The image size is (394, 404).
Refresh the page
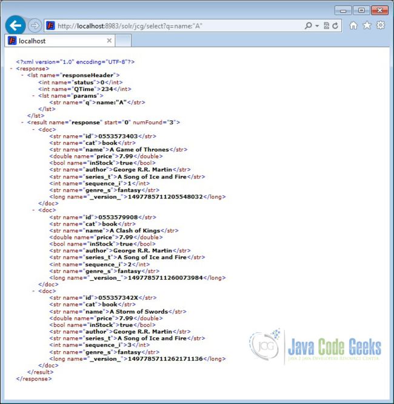[x=335, y=25]
